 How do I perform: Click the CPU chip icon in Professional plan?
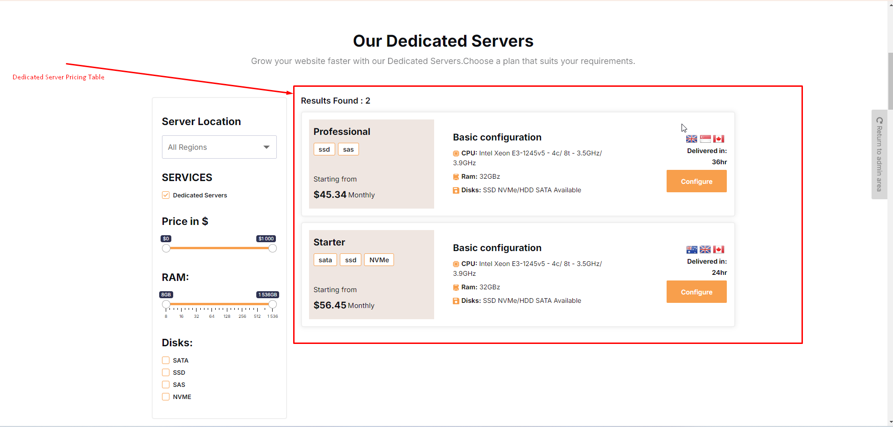point(456,154)
